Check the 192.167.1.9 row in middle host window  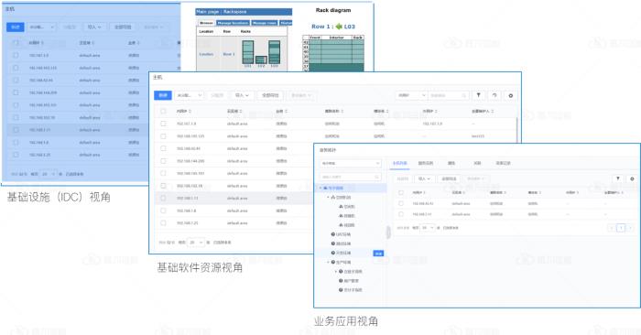click(163, 124)
